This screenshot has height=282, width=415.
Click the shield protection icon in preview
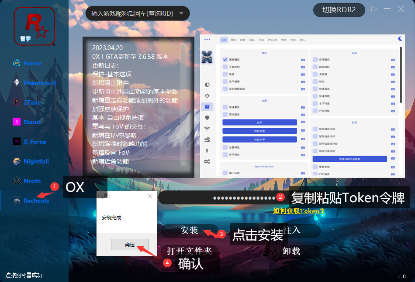(207, 118)
